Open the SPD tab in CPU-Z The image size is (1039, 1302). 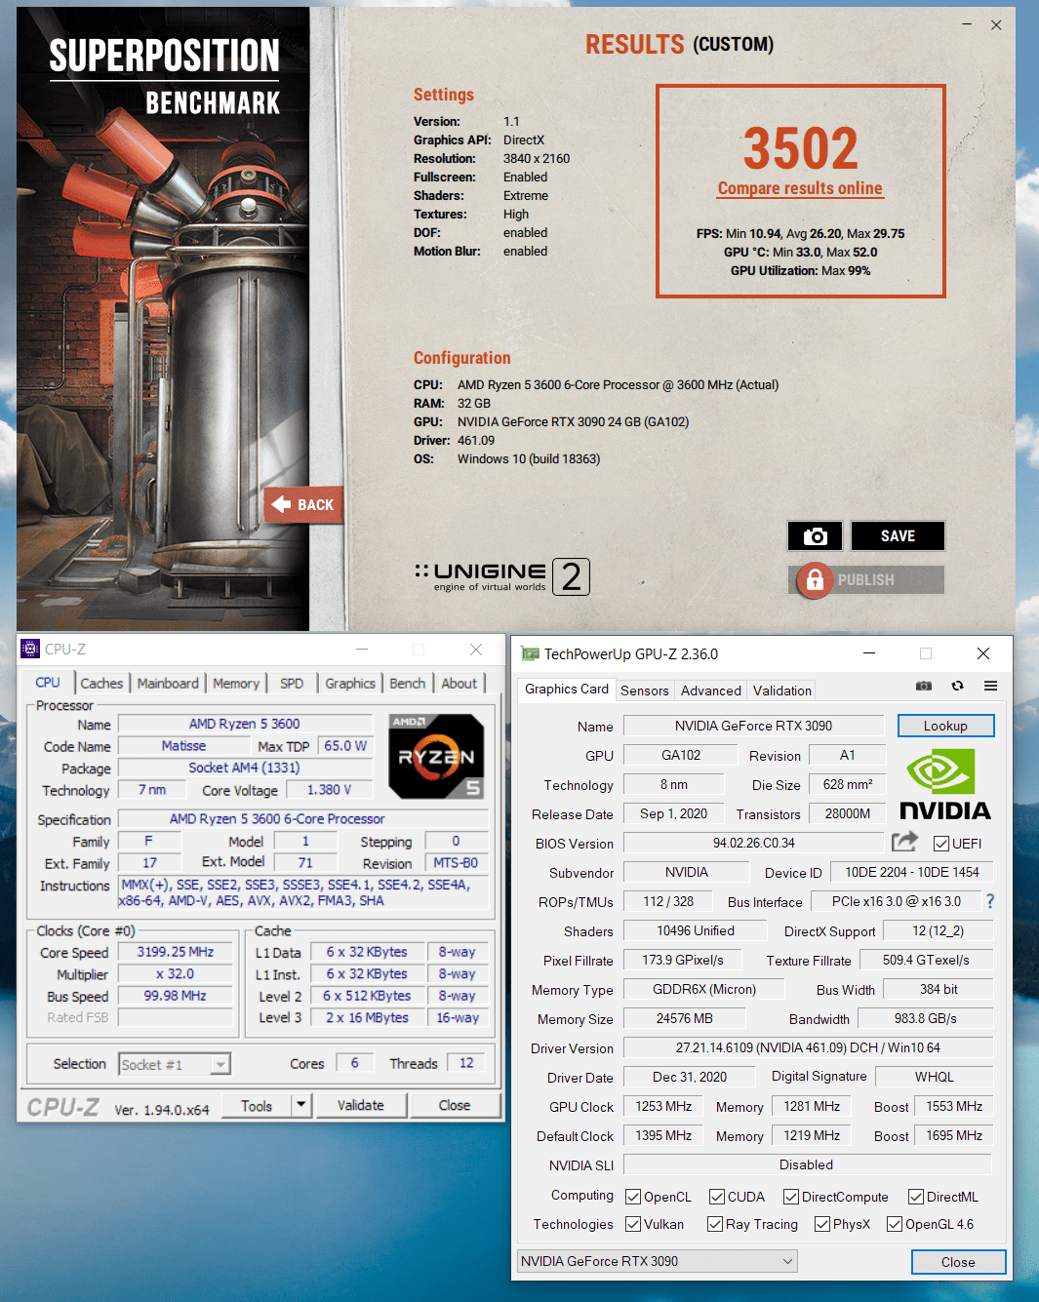(x=292, y=684)
